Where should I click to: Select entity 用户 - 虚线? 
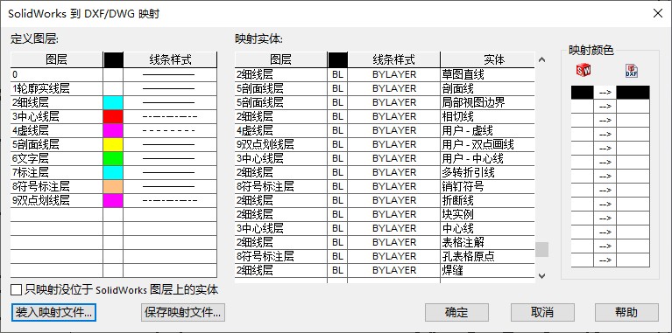coord(488,130)
